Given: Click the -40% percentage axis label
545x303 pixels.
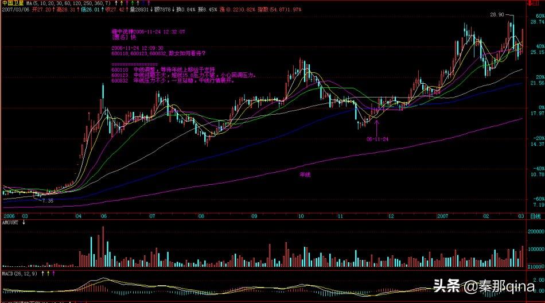Looking at the screenshot, I should (x=539, y=168).
